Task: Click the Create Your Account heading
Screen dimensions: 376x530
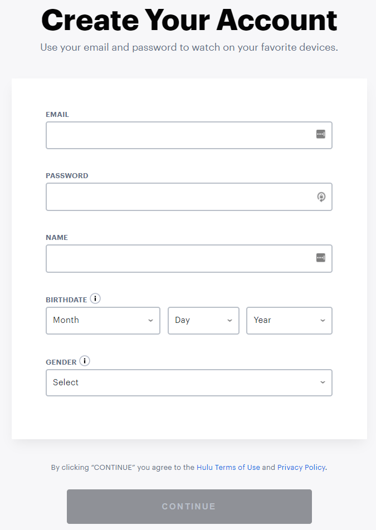Action: pos(189,20)
